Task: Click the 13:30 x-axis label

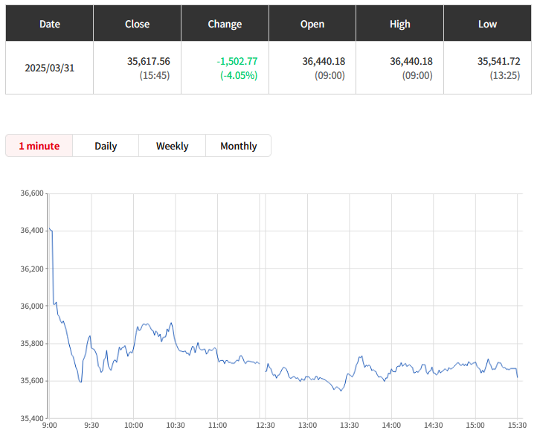Action: pyautogui.click(x=350, y=426)
